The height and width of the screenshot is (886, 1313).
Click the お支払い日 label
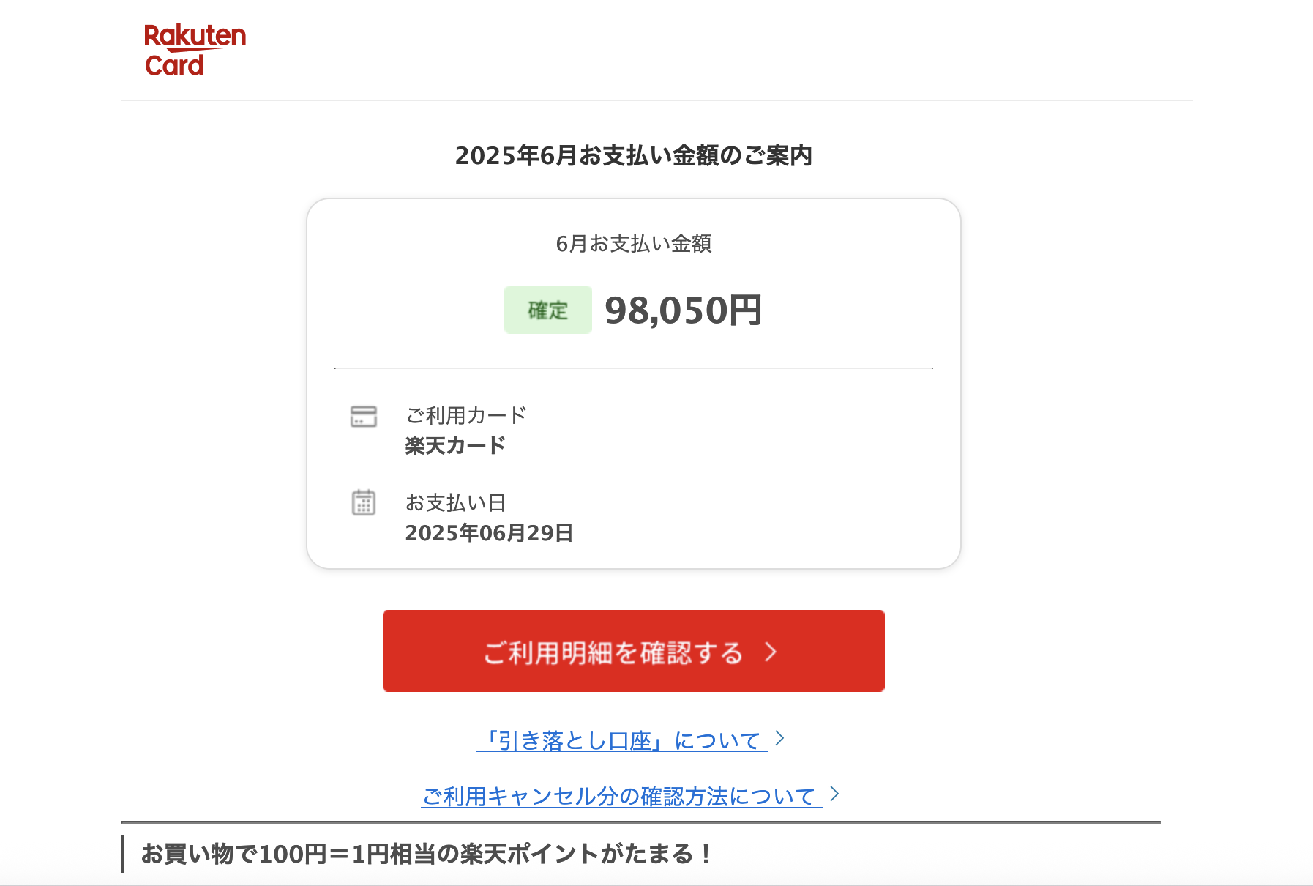tap(456, 502)
